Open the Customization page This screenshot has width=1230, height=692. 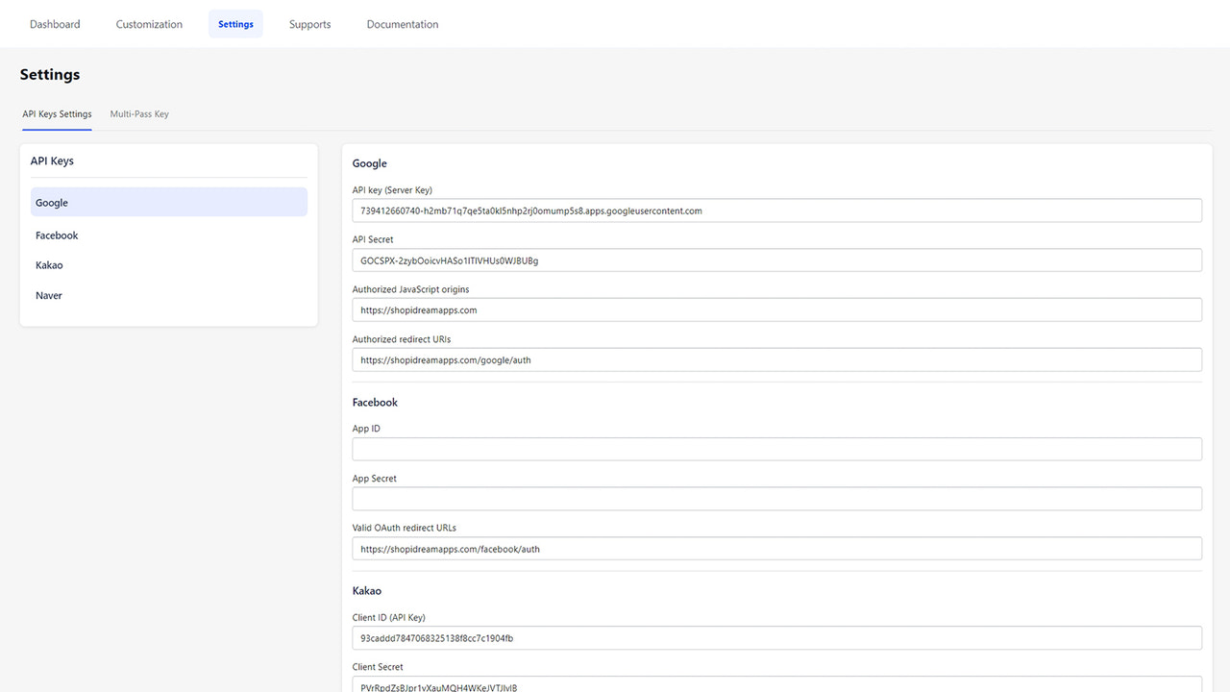(149, 23)
